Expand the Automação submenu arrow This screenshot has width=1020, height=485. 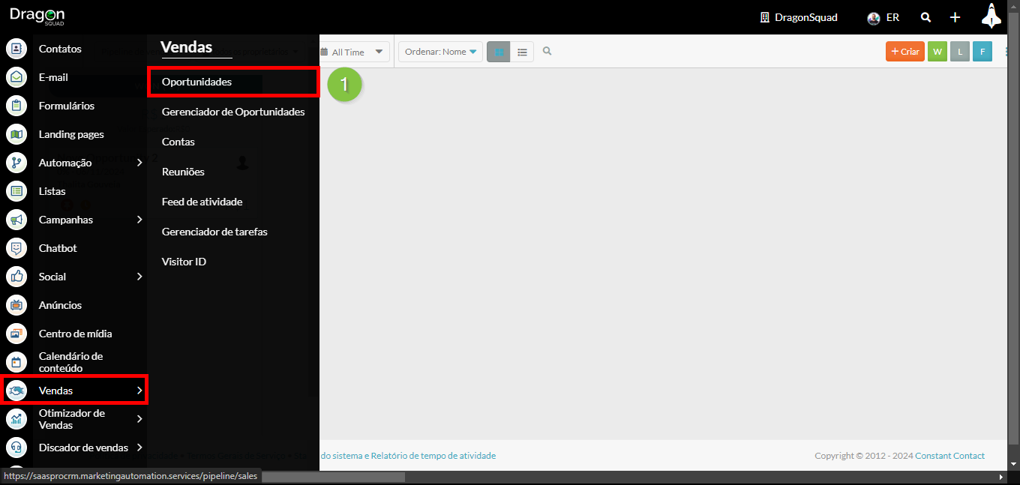click(139, 163)
